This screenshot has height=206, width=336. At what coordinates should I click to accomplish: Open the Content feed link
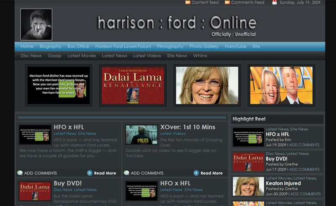[205, 3]
